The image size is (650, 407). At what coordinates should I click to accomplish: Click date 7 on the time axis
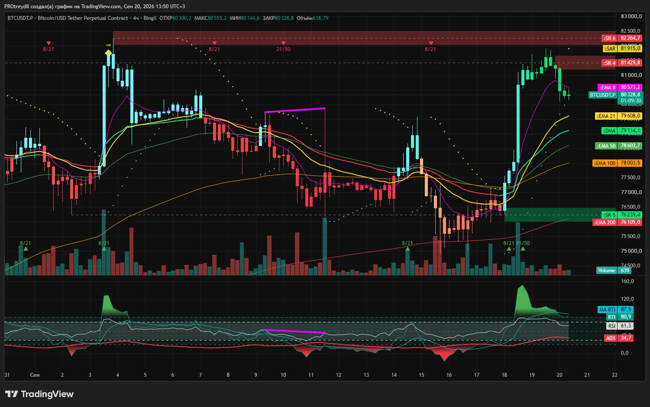point(200,375)
